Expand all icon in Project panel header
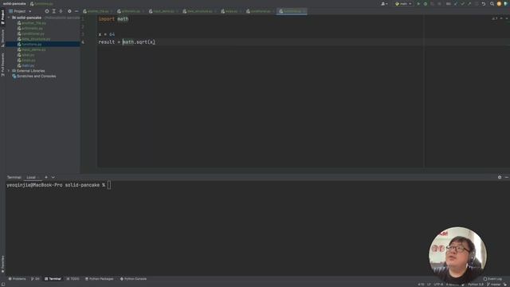This screenshot has height=287, width=510. coord(54,11)
